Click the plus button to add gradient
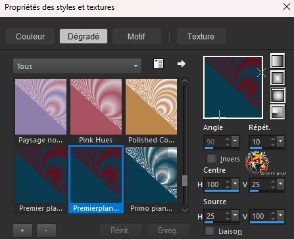Viewport: 294px width, 239px height. [22, 230]
